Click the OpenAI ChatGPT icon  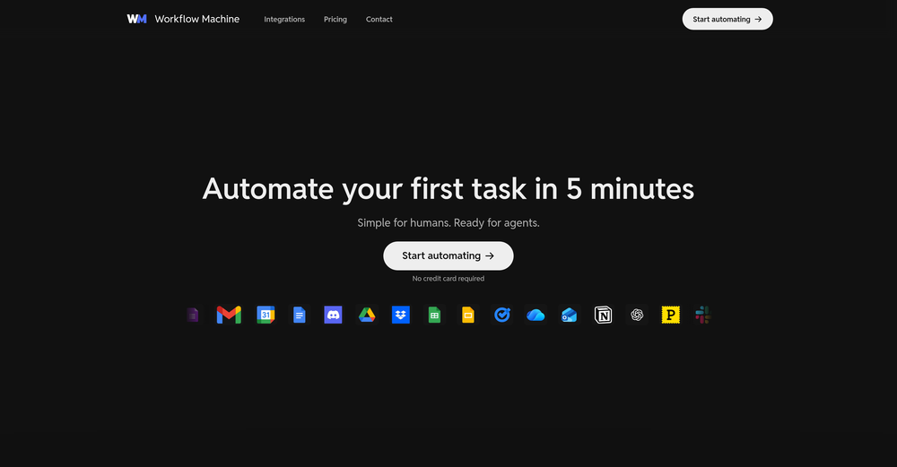637,315
